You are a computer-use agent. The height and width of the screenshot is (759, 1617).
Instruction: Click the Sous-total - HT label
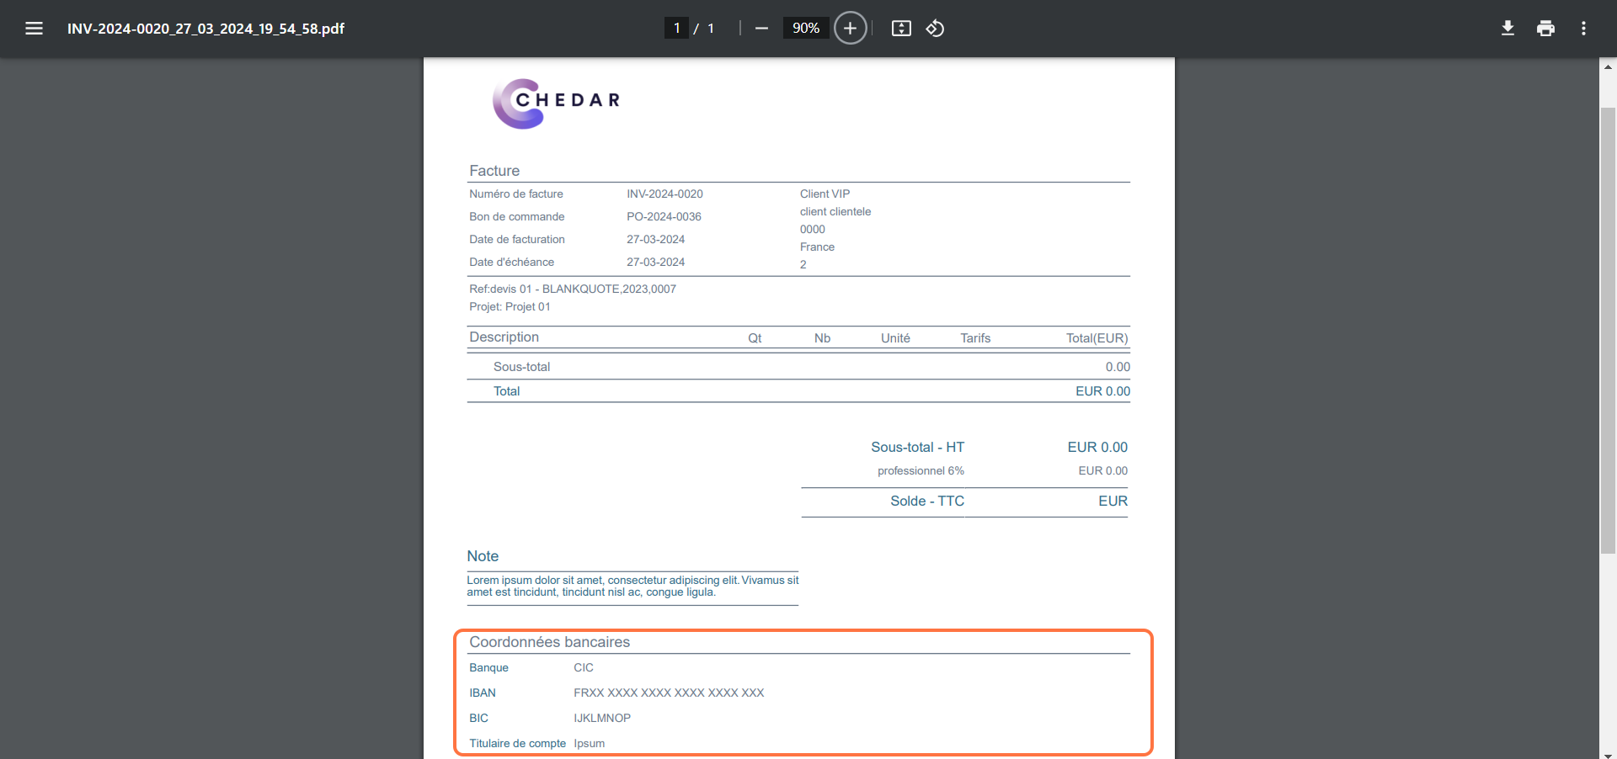pos(917,447)
